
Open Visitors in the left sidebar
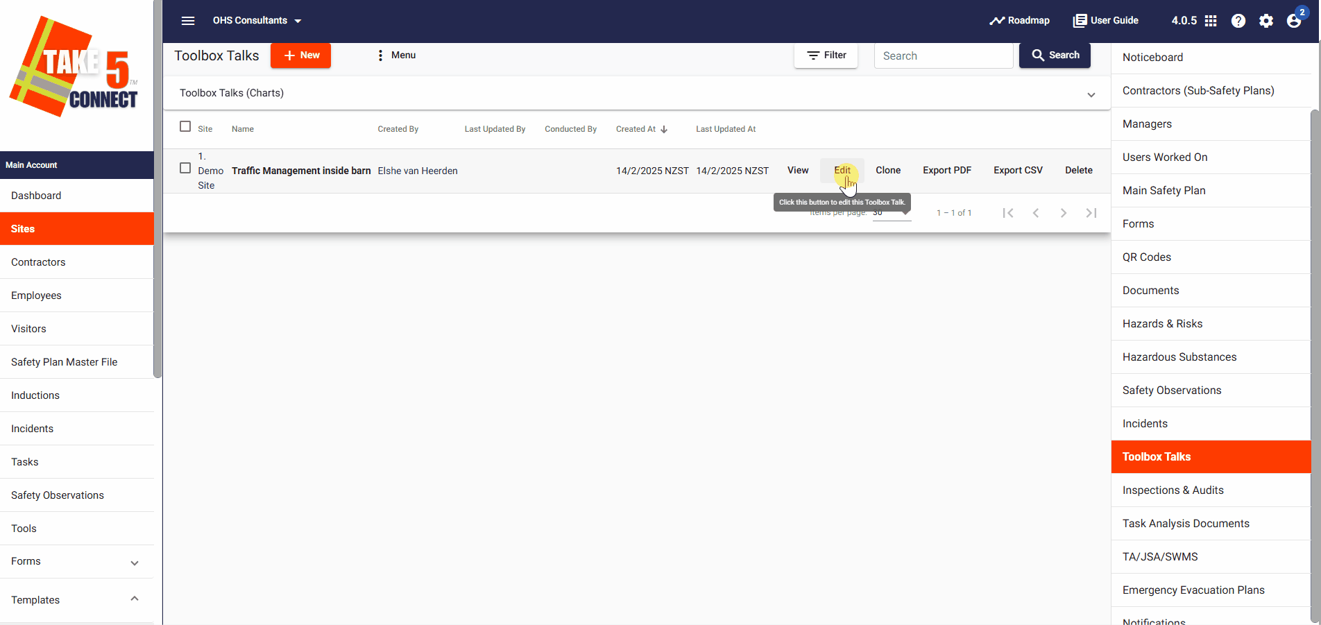76,329
